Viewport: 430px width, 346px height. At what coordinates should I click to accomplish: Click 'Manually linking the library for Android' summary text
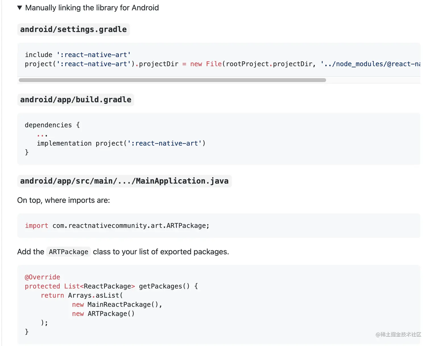[x=92, y=8]
